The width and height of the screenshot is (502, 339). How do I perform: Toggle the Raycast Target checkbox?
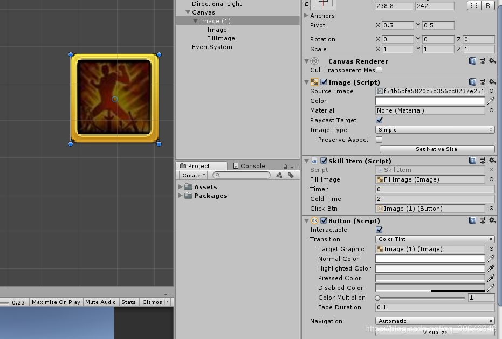pyautogui.click(x=379, y=120)
